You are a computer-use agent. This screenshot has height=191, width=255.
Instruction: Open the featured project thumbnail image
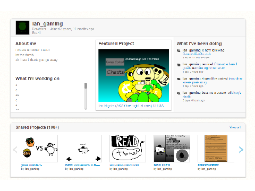(134, 75)
